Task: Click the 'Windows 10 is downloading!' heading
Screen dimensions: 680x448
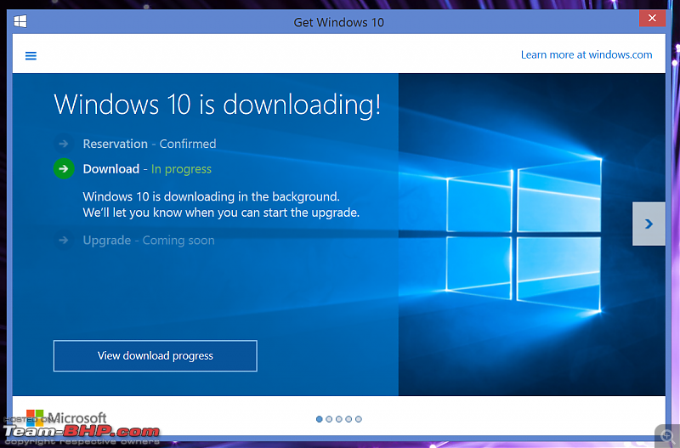Action: pos(218,105)
